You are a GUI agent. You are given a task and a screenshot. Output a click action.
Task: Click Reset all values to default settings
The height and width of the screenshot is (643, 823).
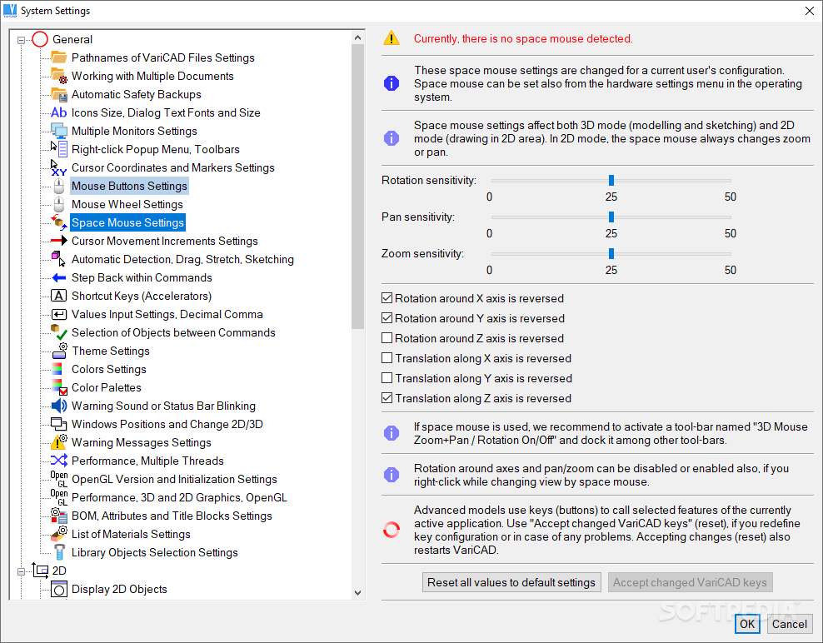point(511,582)
